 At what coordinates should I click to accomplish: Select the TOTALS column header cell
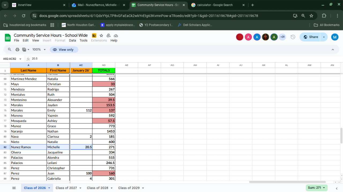point(104,70)
